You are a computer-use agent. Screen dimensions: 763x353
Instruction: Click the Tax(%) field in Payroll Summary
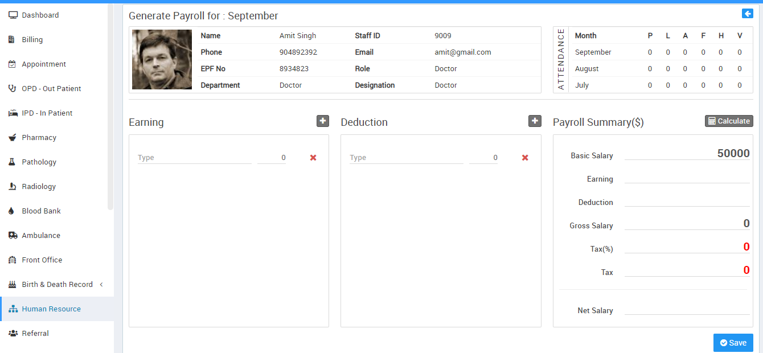point(687,247)
